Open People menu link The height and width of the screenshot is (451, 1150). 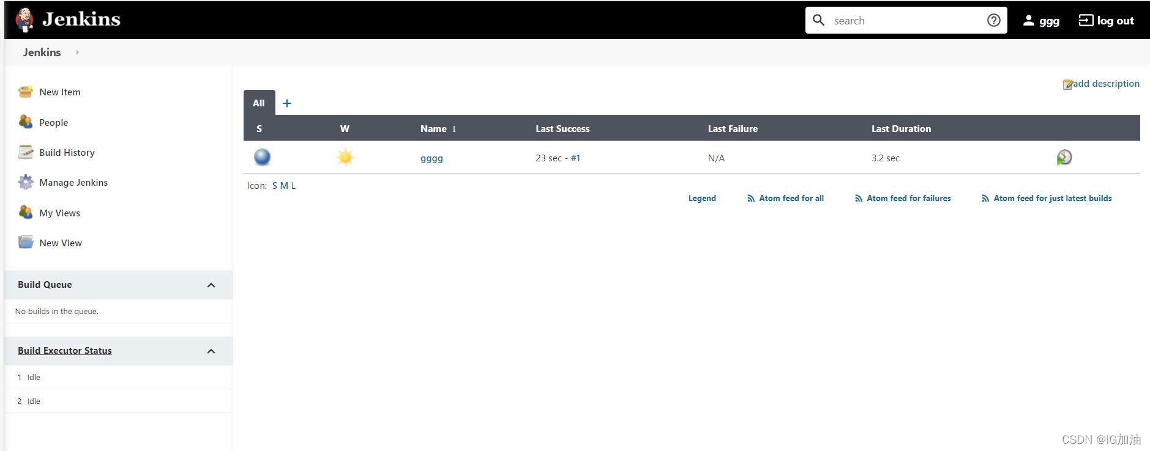(54, 122)
